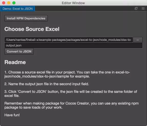Open the hamburger panel menu icon
147x126 pixels.
[143, 8]
